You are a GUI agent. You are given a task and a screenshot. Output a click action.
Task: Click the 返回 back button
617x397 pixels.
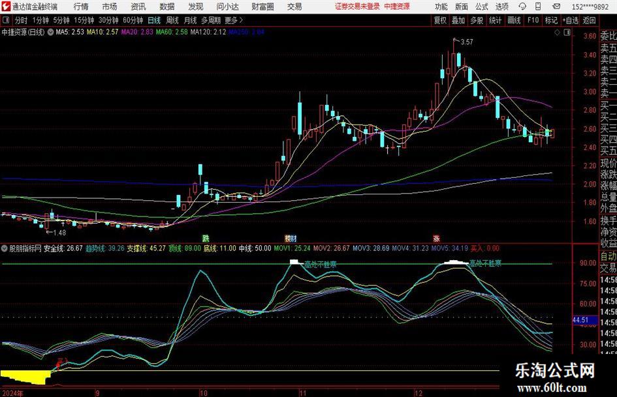589,20
